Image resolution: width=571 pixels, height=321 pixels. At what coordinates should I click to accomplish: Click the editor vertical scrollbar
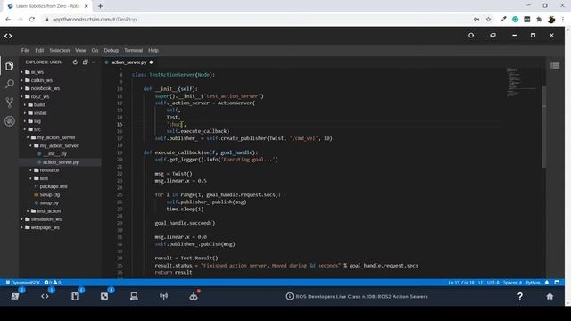click(x=544, y=127)
